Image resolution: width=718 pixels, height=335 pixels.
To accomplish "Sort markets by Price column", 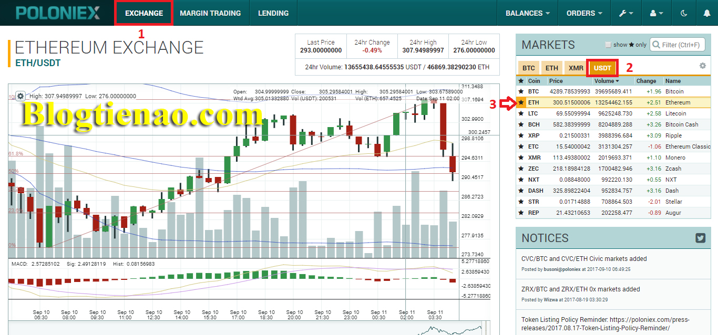I will (556, 81).
